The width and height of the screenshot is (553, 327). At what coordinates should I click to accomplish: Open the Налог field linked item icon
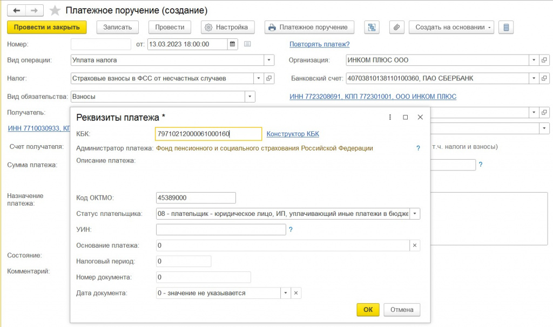pos(269,78)
